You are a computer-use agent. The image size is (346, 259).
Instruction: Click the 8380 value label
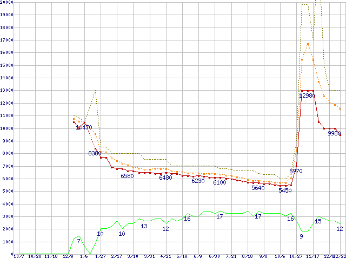pyautogui.click(x=95, y=154)
